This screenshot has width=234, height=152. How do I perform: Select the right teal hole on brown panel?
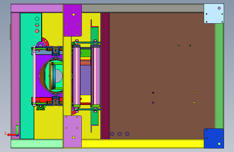click(190, 45)
